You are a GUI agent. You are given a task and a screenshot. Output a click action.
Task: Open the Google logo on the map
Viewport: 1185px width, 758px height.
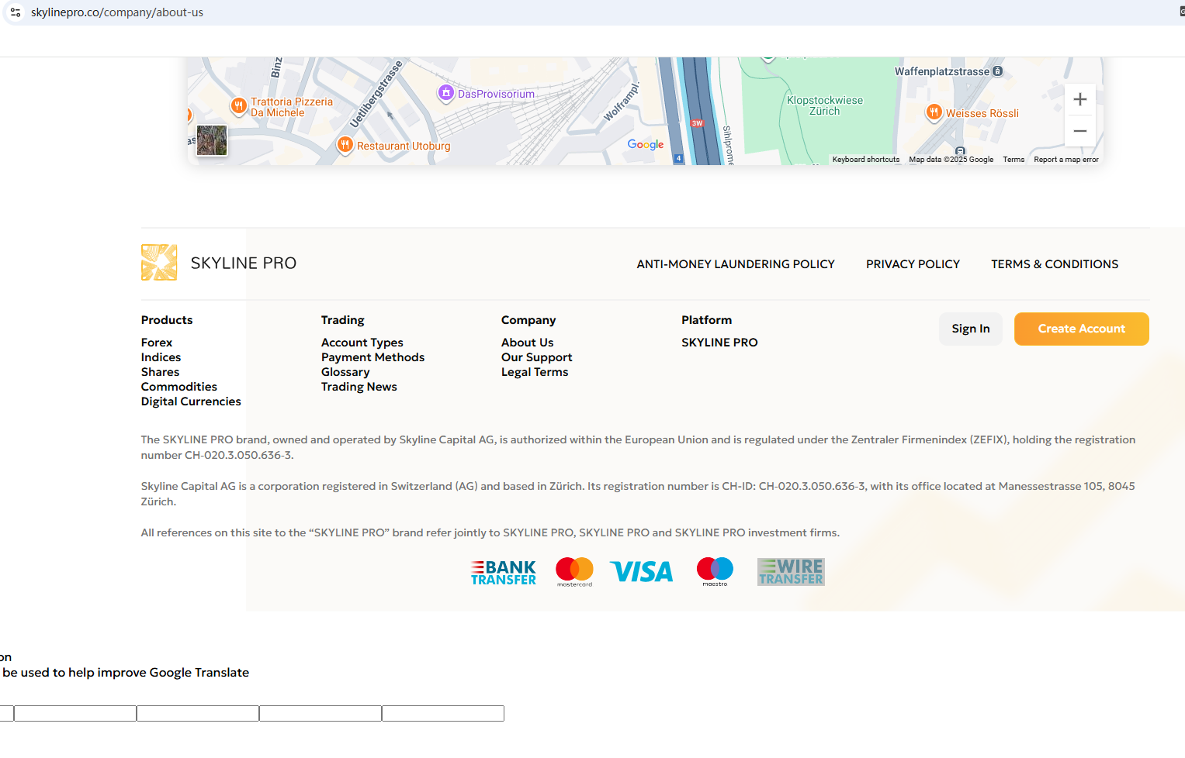click(646, 145)
